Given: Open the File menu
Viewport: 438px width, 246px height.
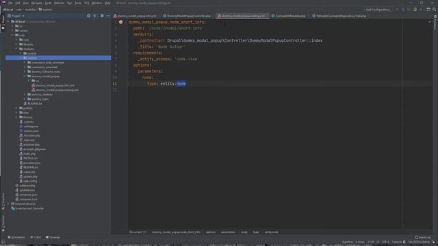Looking at the screenshot, I should 10,3.
